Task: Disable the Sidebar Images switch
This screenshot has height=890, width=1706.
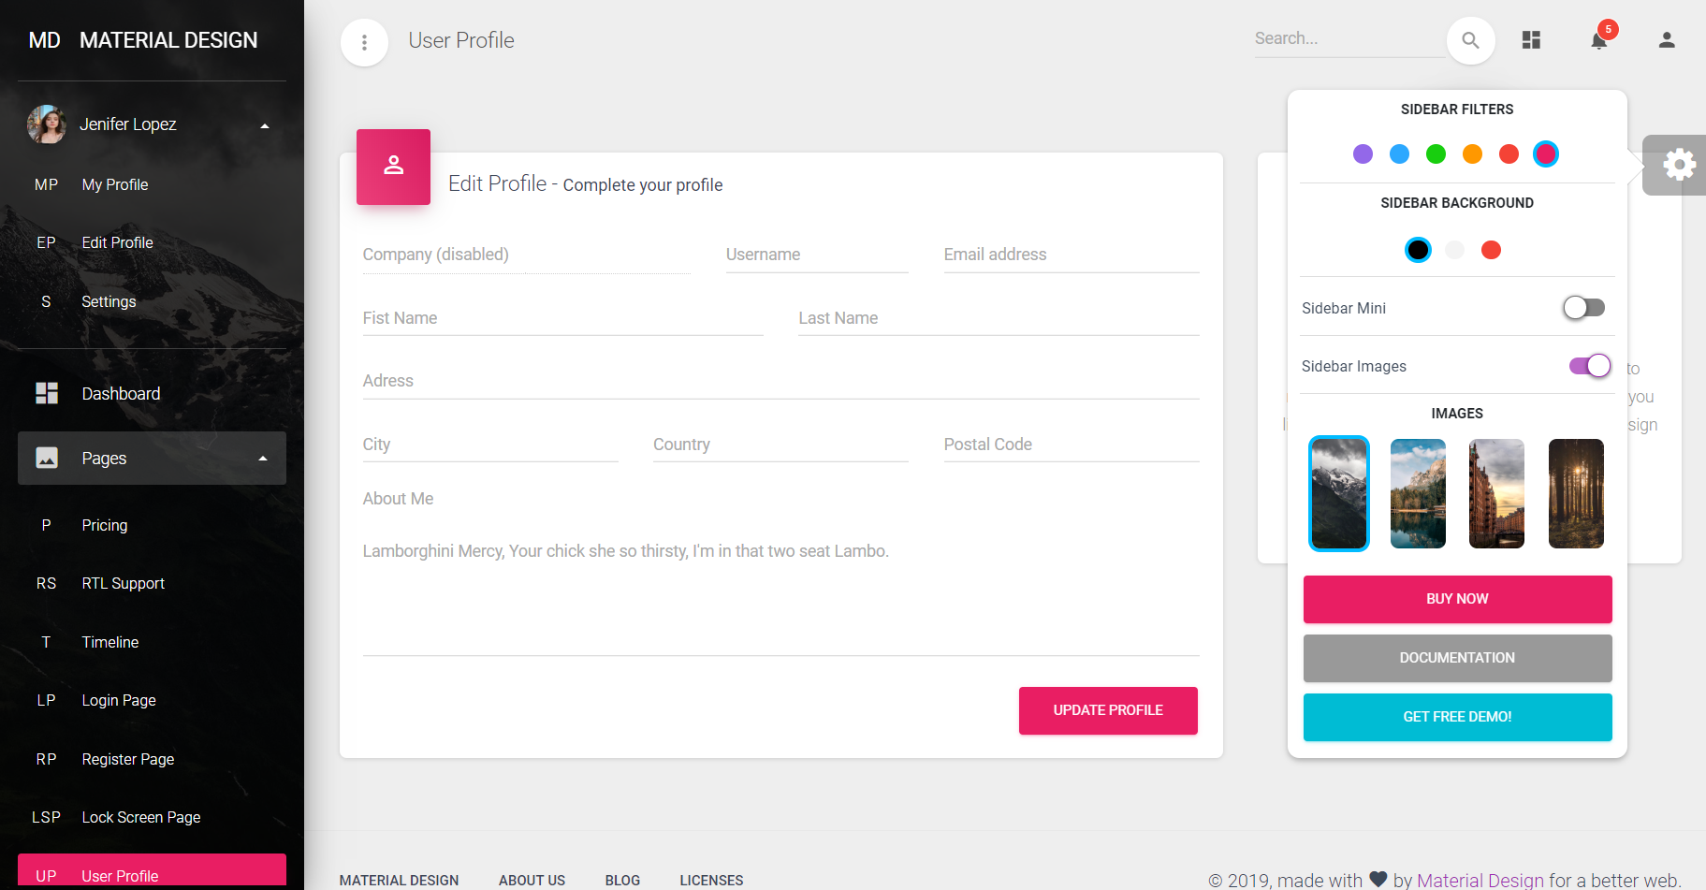Action: [x=1589, y=366]
